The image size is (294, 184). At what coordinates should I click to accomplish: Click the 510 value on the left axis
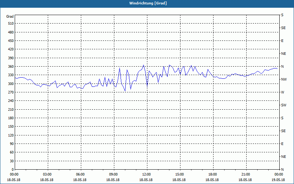pyautogui.click(x=11, y=24)
